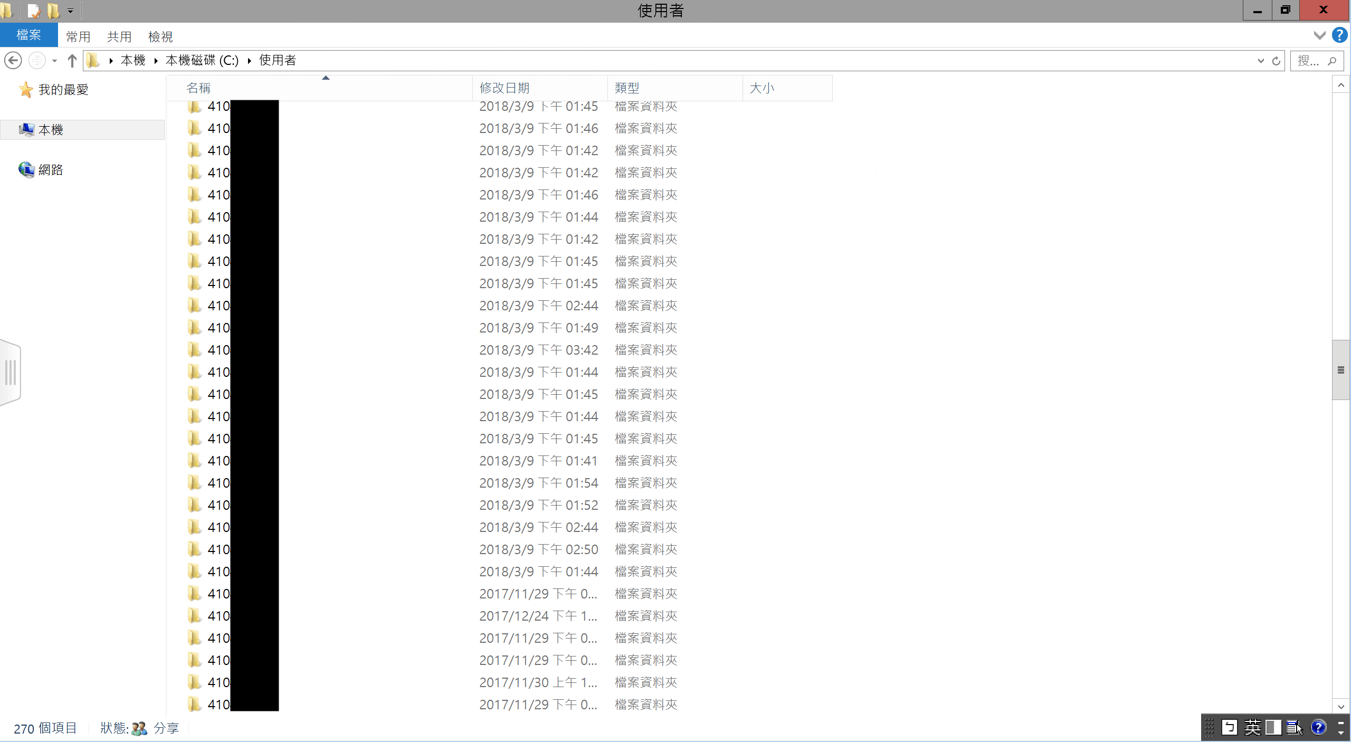Click the new folder icon in title bar

(53, 11)
